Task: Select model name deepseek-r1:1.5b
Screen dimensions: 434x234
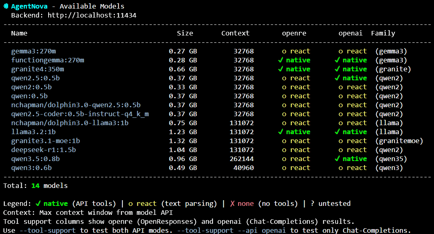Action: click(x=43, y=150)
